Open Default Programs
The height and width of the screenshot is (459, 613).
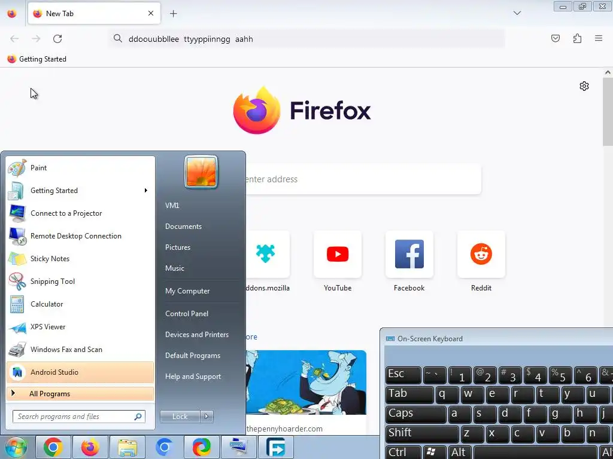(x=192, y=356)
